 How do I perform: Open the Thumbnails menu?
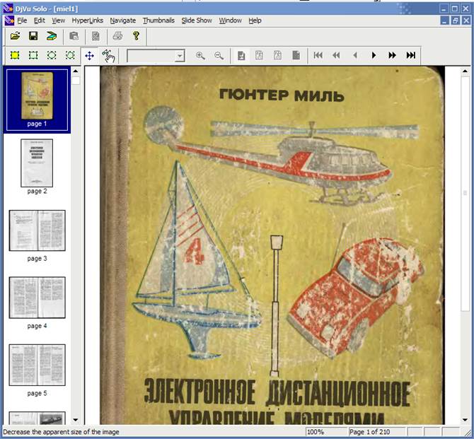point(158,21)
